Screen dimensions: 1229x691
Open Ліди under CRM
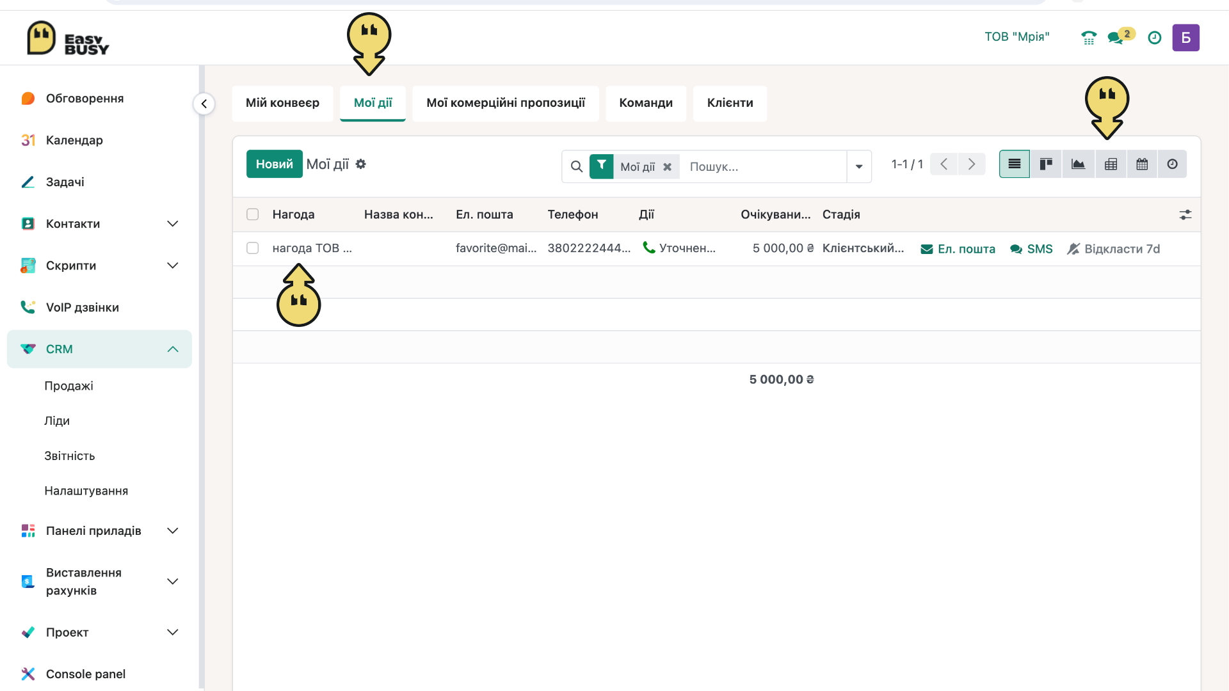click(57, 421)
